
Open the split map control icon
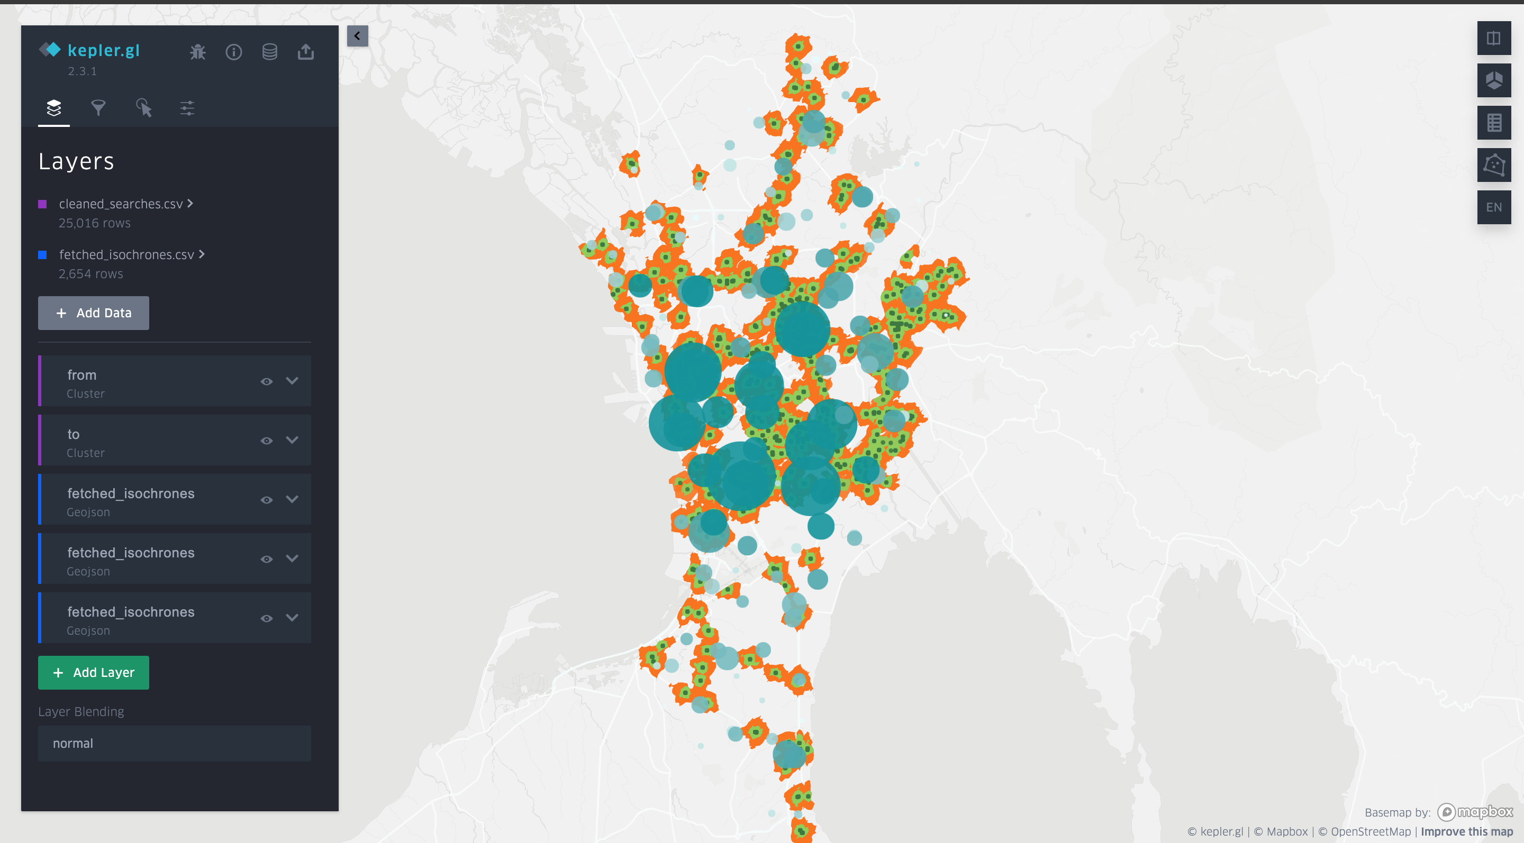1494,38
